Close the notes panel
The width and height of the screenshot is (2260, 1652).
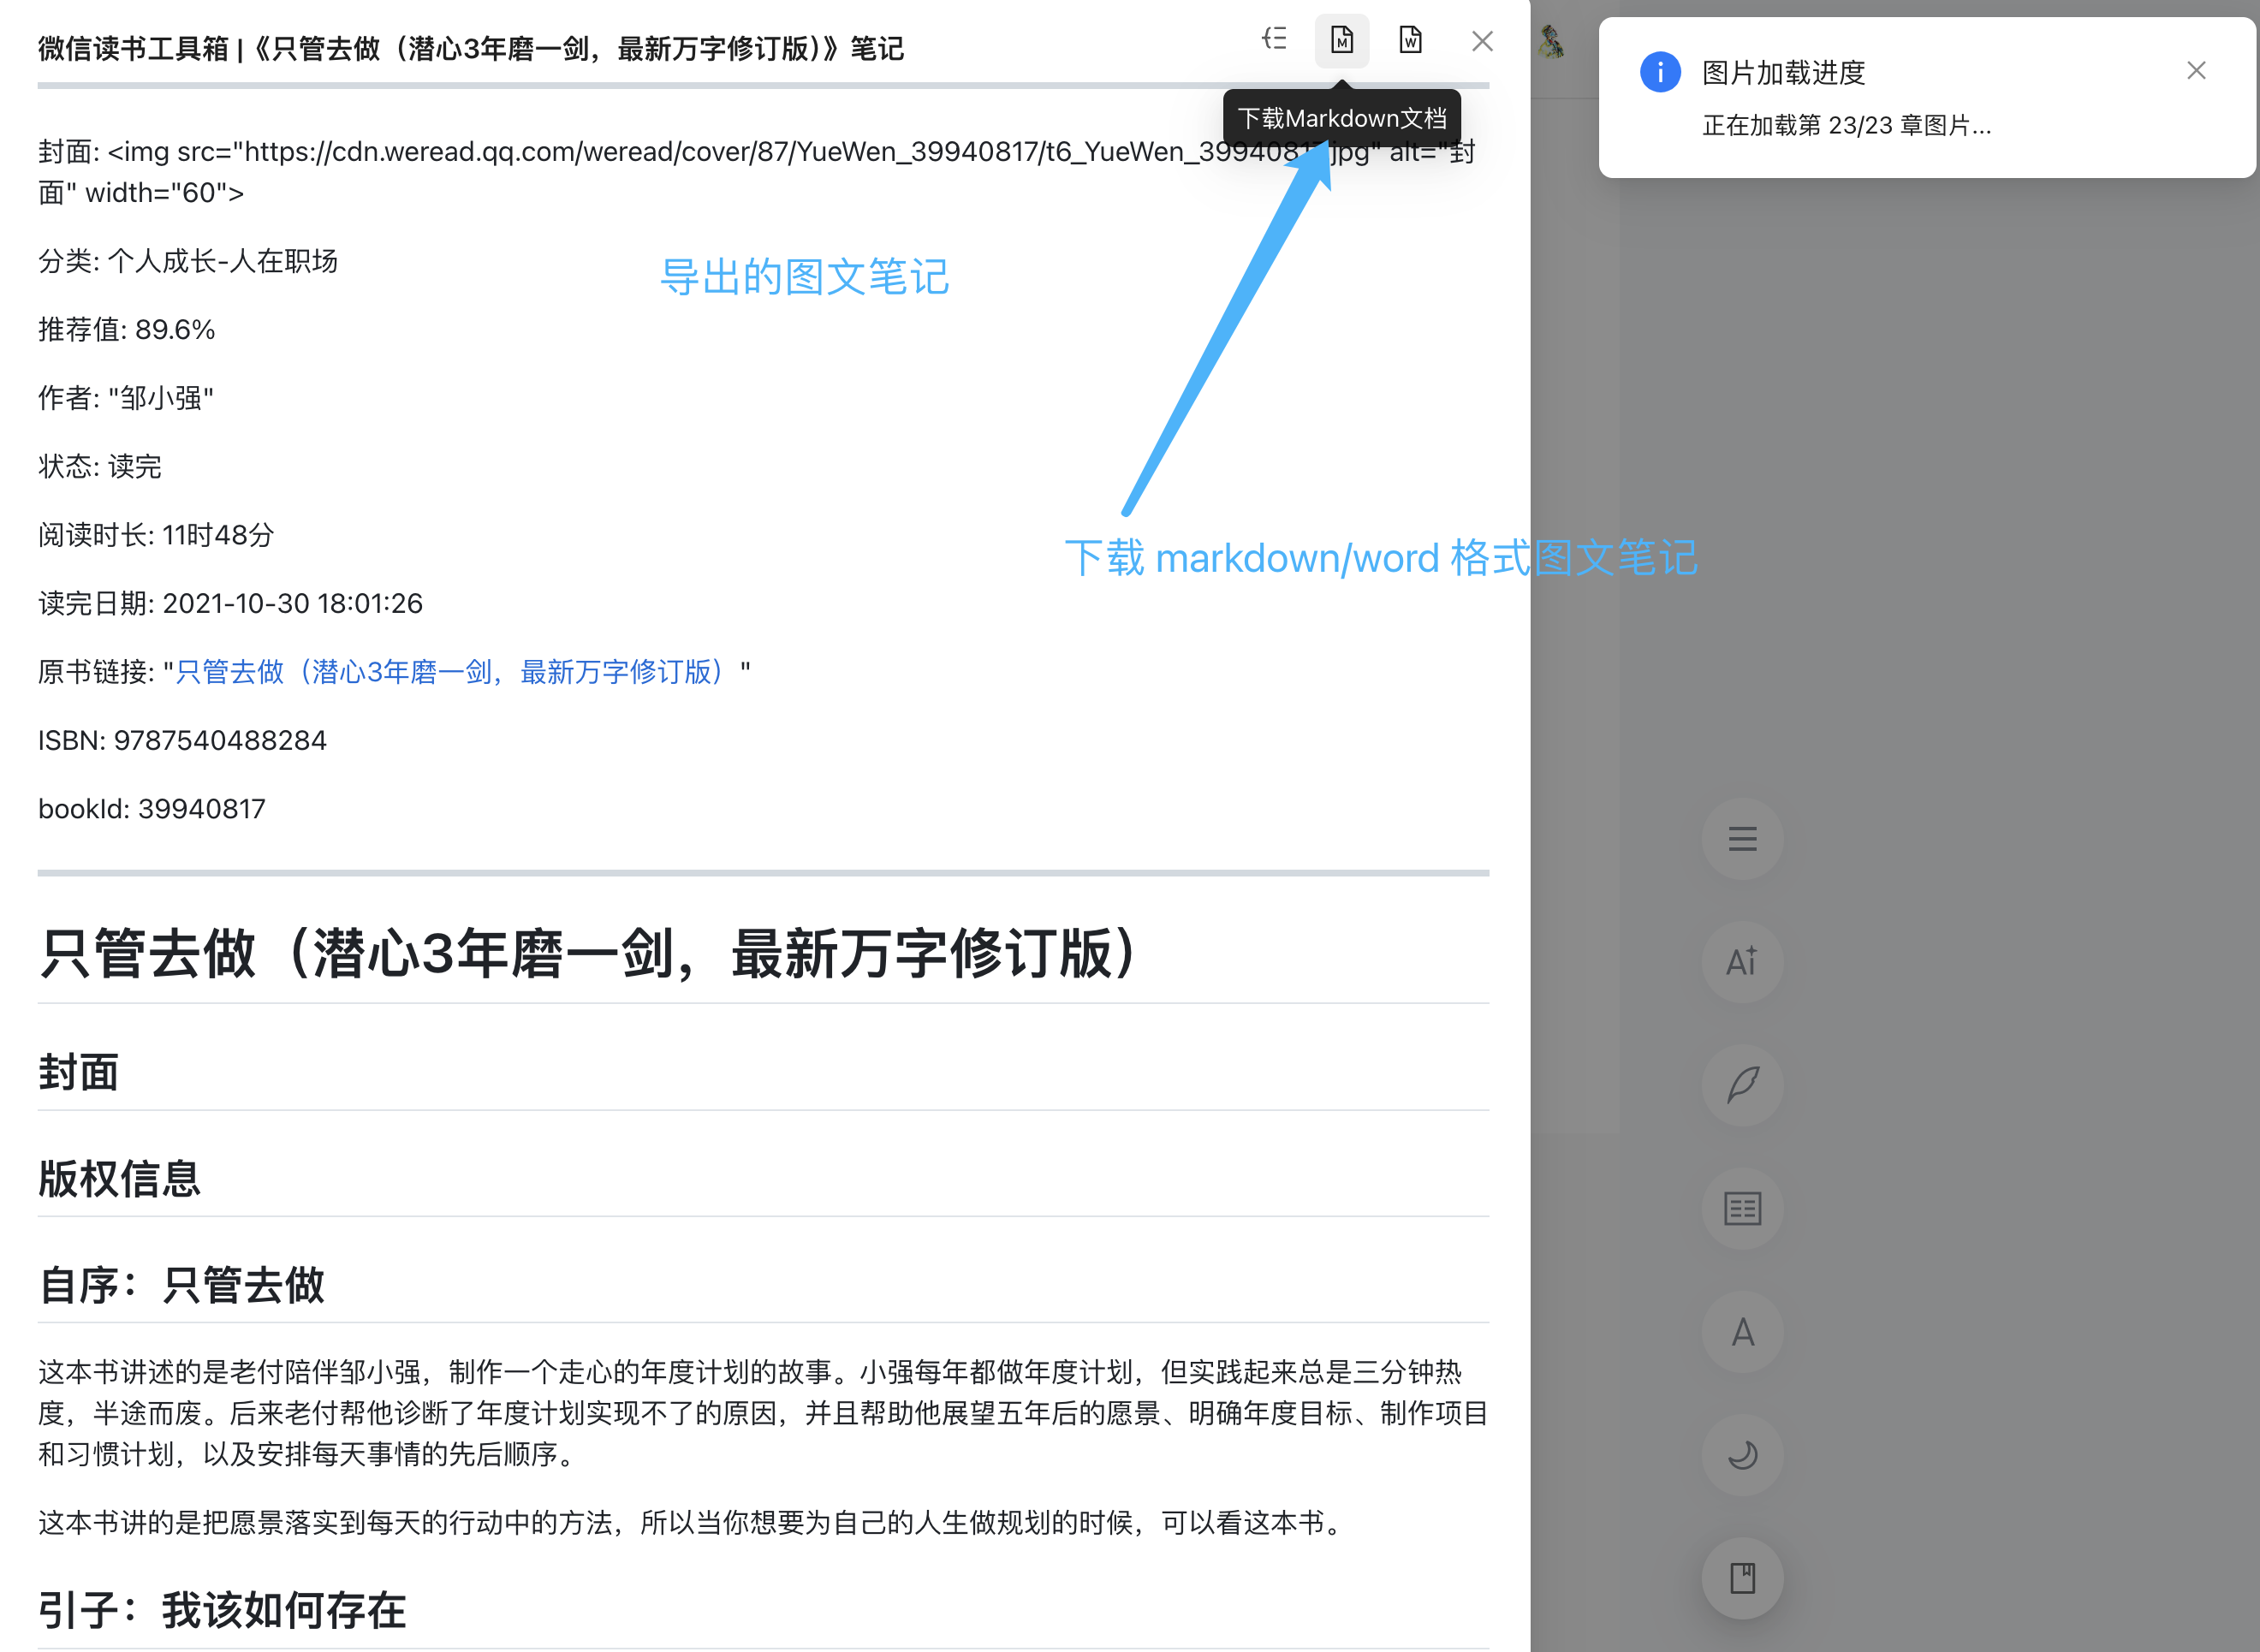pyautogui.click(x=1482, y=41)
